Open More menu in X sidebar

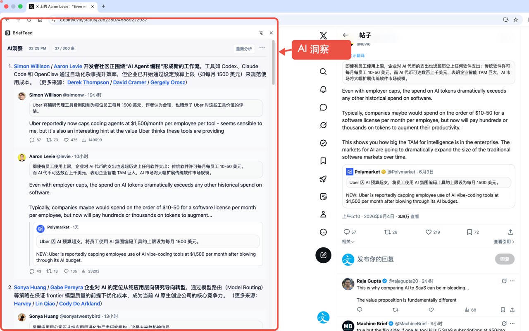click(323, 232)
